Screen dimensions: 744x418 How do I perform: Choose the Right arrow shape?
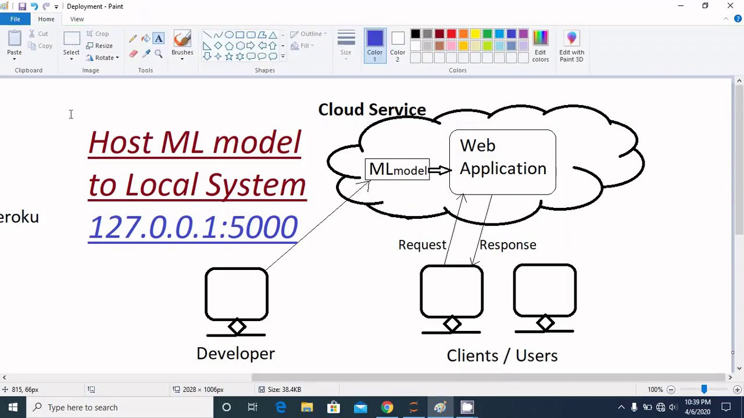(251, 46)
